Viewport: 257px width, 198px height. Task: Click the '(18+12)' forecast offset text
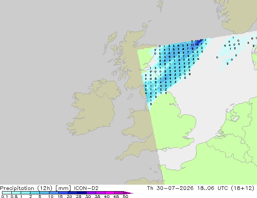click(x=242, y=188)
